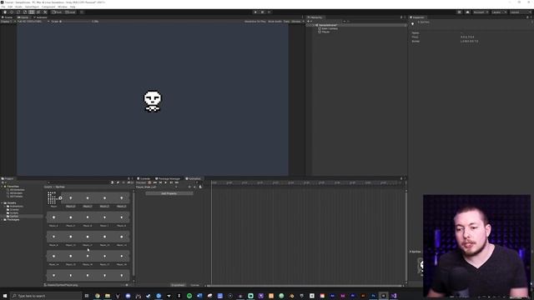534x300 pixels.
Task: Open the Full HD resolution dropdown
Action: (x=33, y=22)
